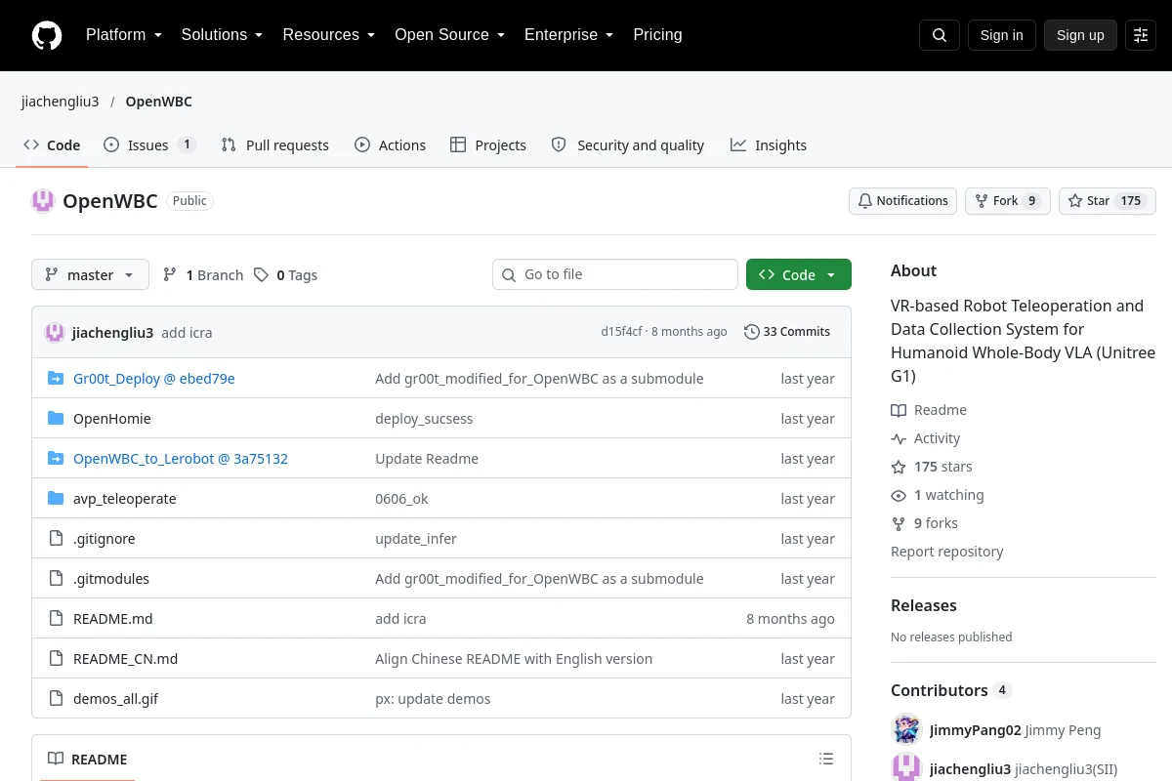Click the eye icon next to watching
The height and width of the screenshot is (781, 1172).
[x=899, y=495]
